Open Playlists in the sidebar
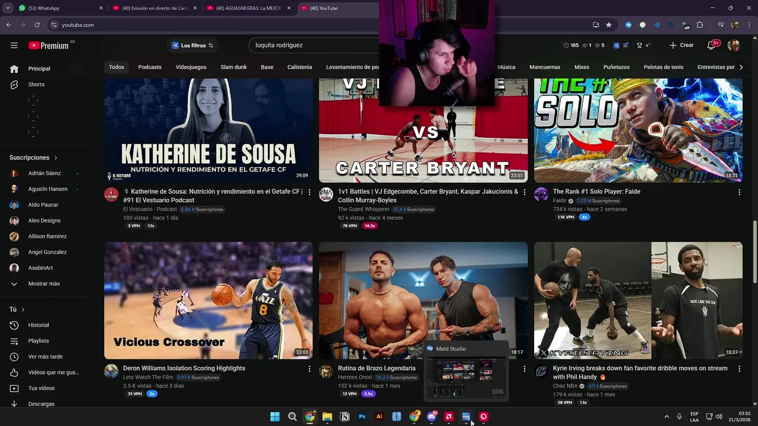Viewport: 758px width, 426px height. pyautogui.click(x=38, y=341)
